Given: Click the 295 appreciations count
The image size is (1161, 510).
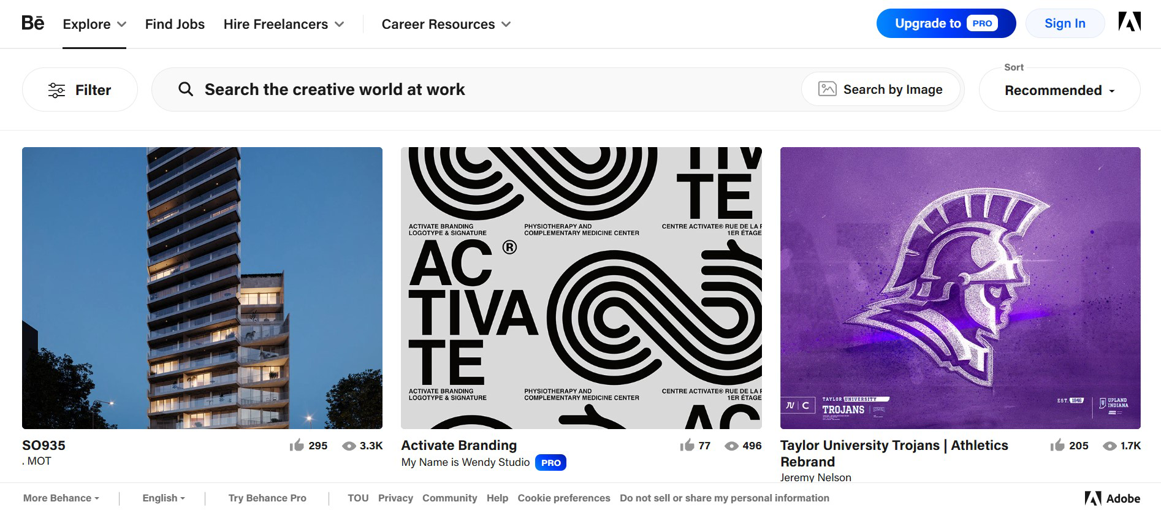Looking at the screenshot, I should click(x=318, y=446).
